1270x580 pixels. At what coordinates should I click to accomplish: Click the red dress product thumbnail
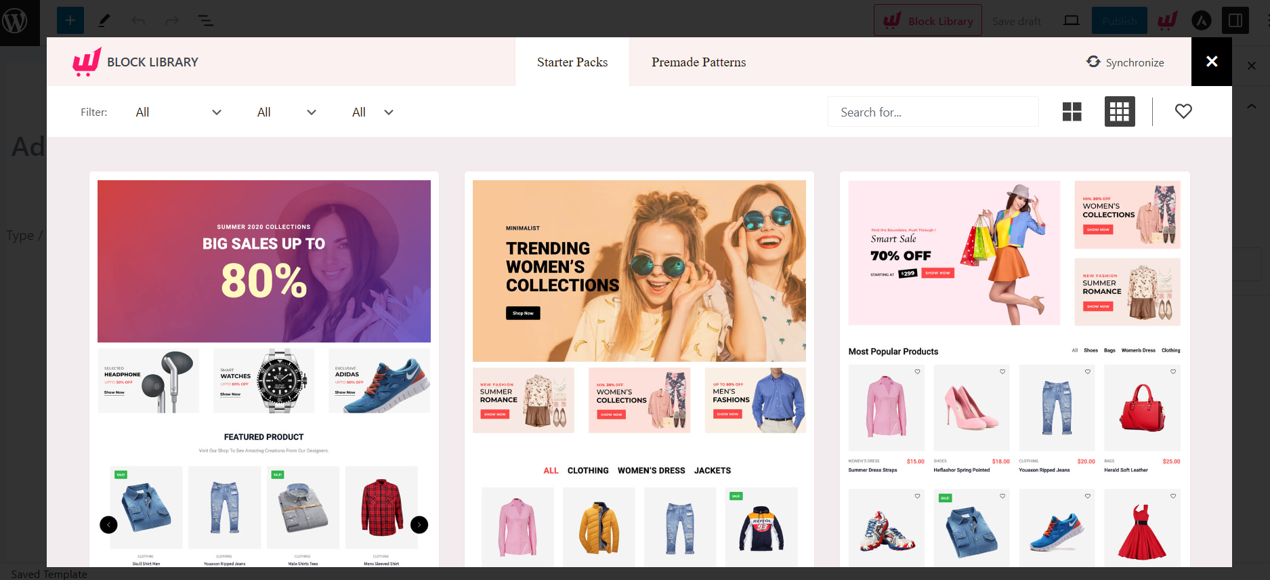tap(1142, 529)
